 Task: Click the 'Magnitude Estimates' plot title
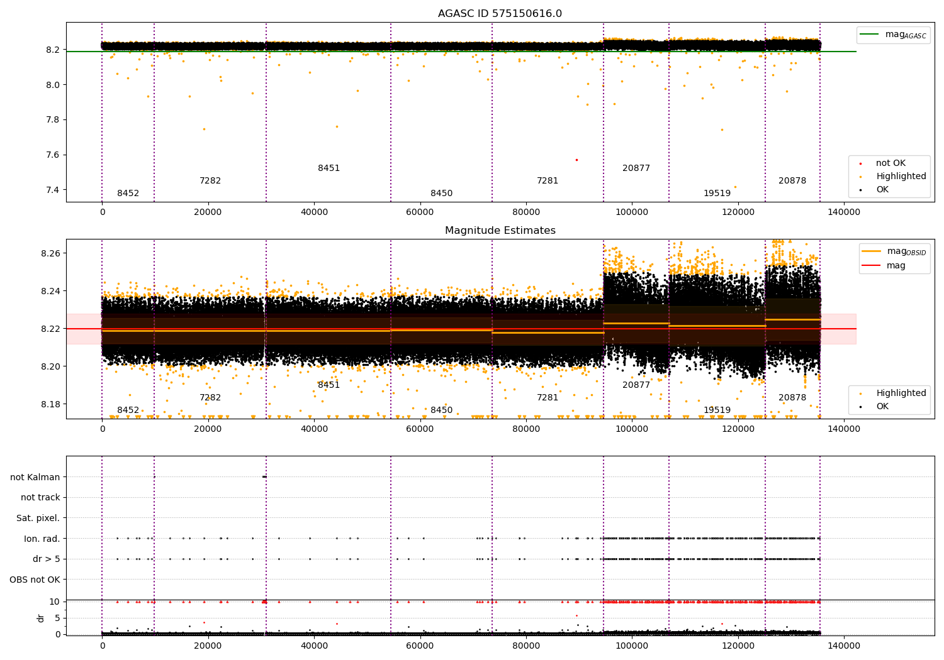(500, 231)
